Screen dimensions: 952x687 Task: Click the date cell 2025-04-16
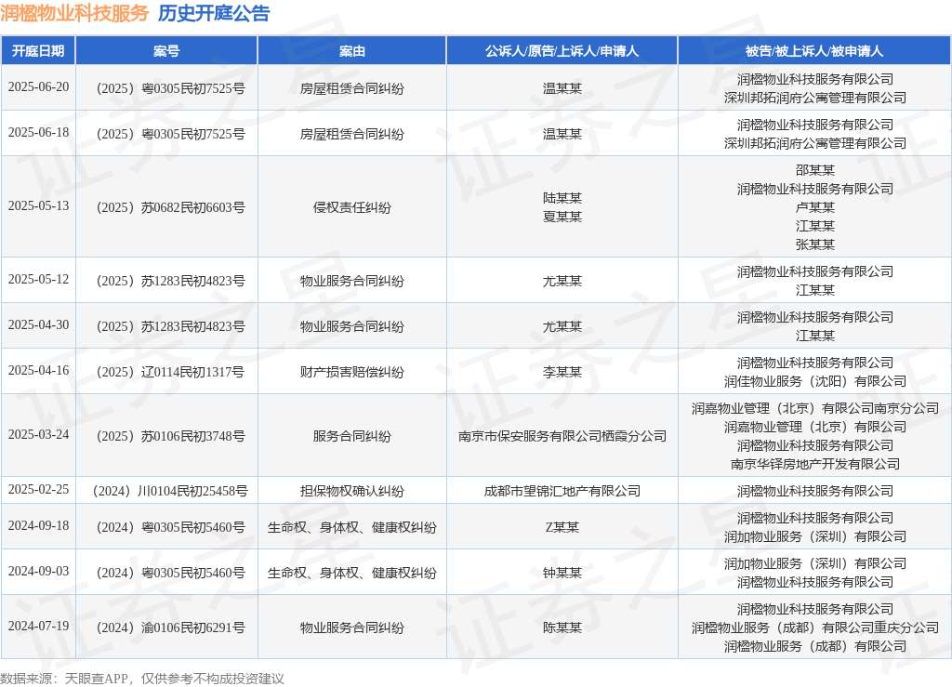(x=38, y=370)
